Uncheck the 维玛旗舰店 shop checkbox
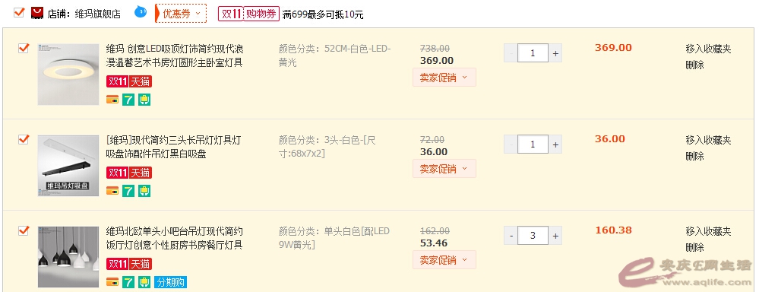This screenshot has height=292, width=759. (x=19, y=13)
